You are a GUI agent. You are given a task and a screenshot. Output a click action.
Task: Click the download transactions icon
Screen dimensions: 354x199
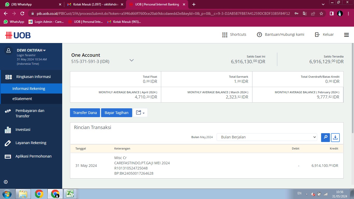[335, 137]
